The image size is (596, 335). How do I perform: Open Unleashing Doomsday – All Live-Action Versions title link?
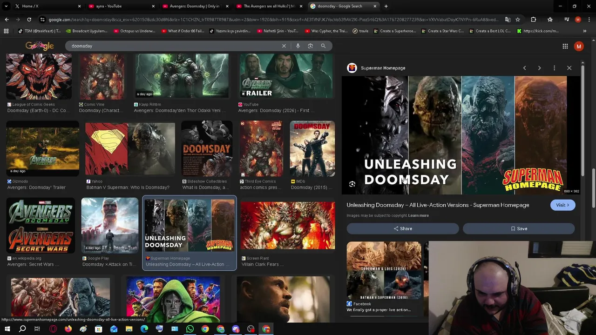click(x=438, y=205)
